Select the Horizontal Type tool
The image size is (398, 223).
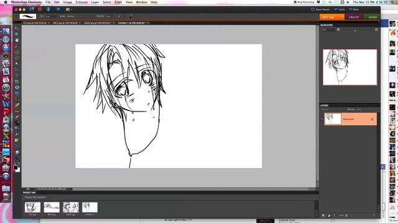tap(17, 76)
